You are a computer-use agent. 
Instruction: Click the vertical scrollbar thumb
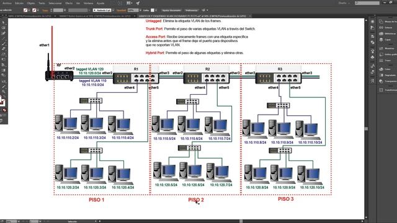click(366, 129)
